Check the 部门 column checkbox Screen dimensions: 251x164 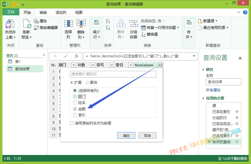click(x=75, y=96)
